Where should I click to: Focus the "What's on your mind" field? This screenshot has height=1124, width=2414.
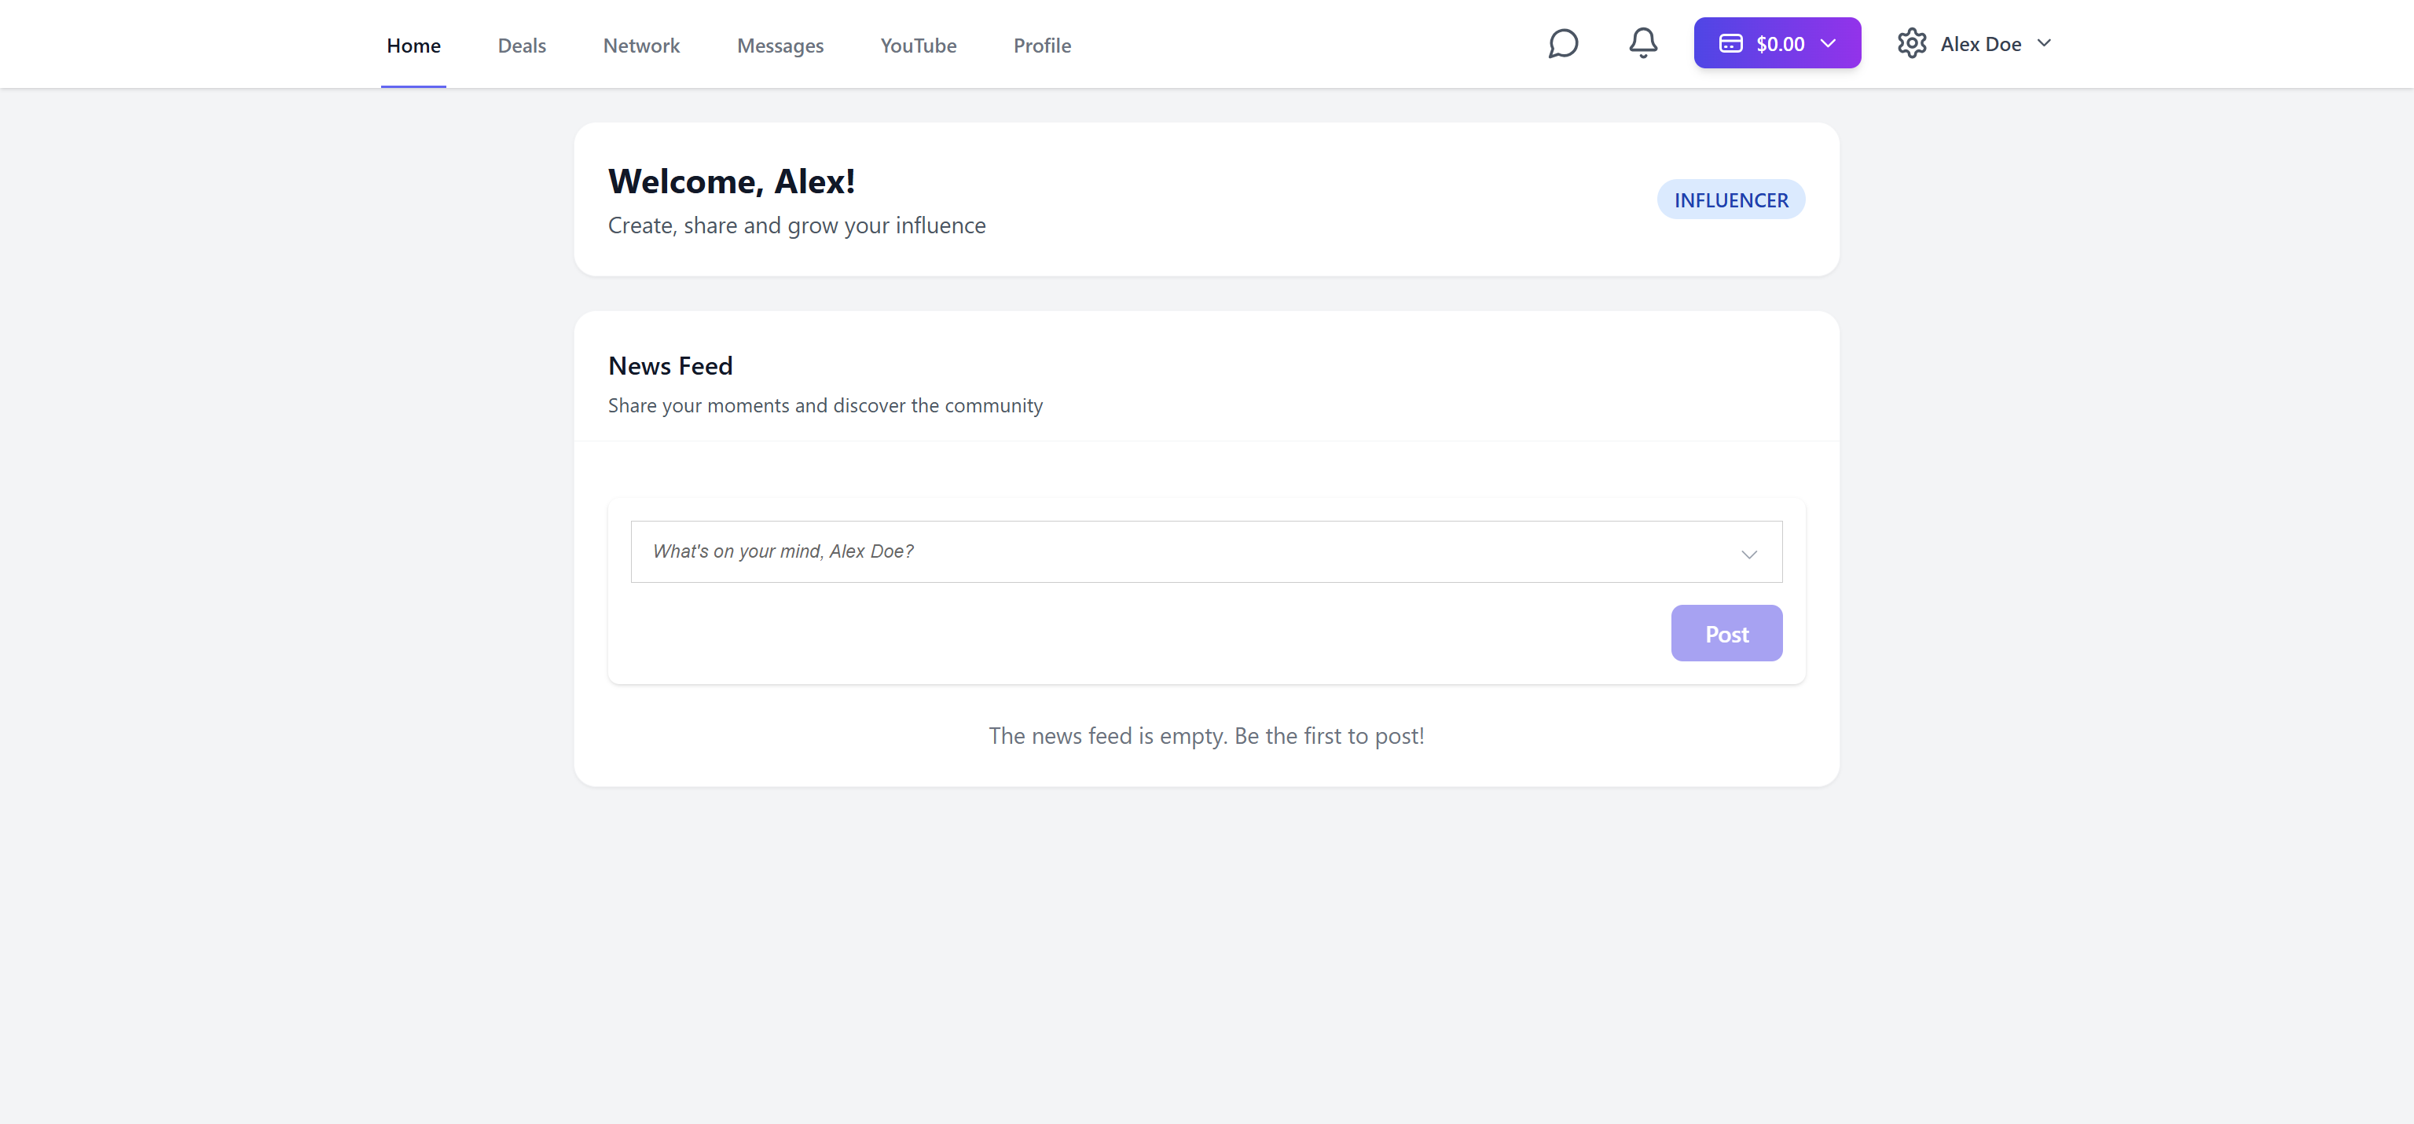coord(1206,551)
